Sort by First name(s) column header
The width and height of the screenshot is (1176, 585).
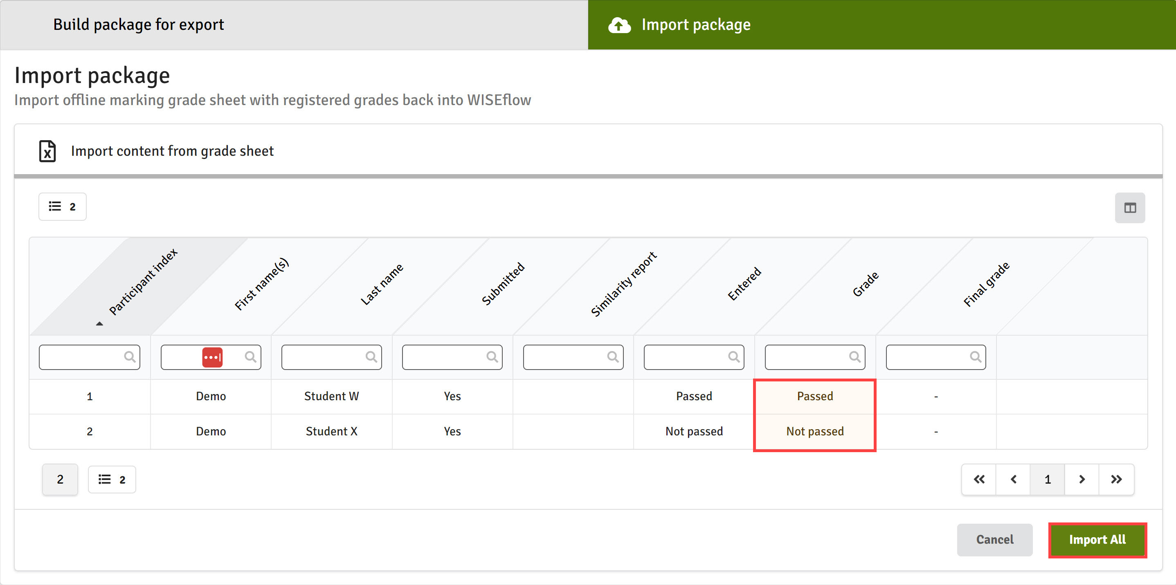(262, 284)
